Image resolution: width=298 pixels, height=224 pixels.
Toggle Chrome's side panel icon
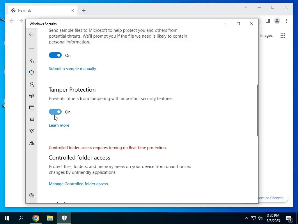point(268,21)
